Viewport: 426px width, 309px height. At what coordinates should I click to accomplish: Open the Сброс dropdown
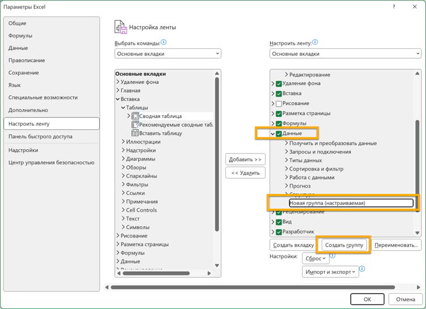pyautogui.click(x=316, y=259)
